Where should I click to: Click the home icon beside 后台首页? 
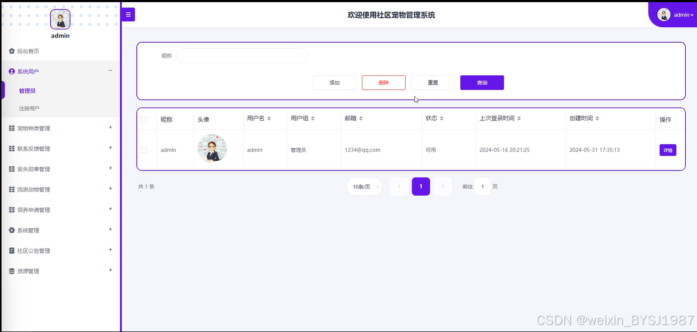(x=12, y=51)
